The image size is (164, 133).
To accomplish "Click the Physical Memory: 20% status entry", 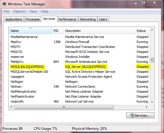I will [x=89, y=129].
